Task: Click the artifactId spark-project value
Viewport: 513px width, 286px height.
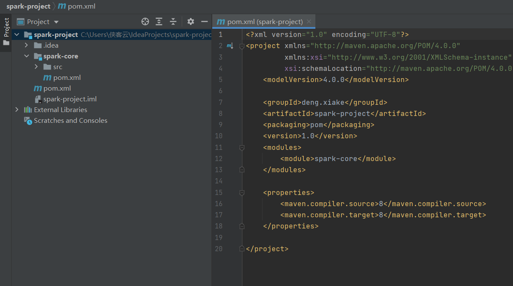Action: [342, 113]
